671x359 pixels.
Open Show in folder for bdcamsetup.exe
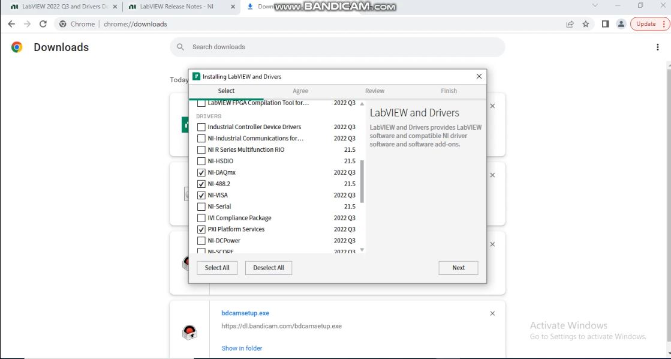tap(242, 348)
